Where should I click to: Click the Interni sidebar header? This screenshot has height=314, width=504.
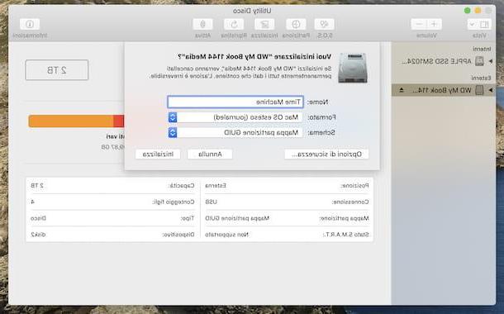click(x=482, y=49)
